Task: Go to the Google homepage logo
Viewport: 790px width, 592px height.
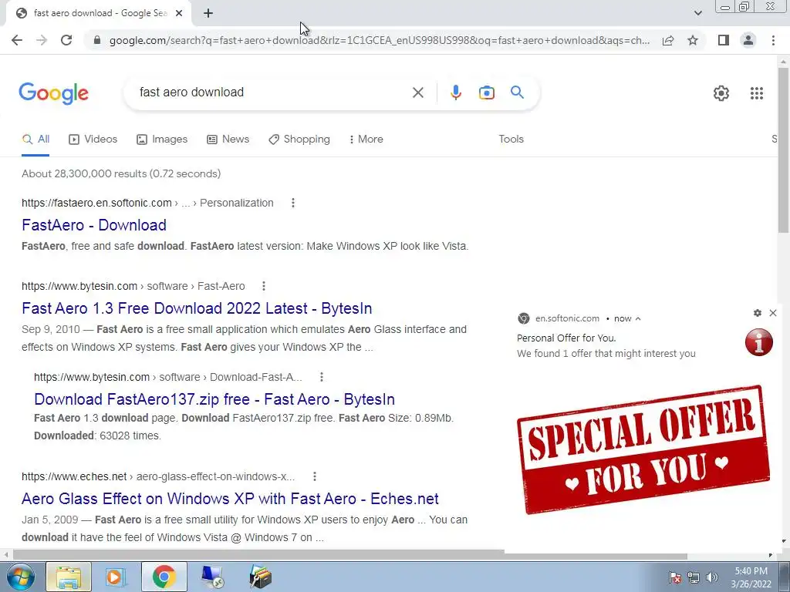Action: coord(54,93)
